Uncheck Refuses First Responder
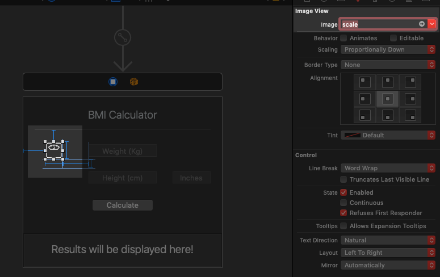The image size is (440, 277). [x=344, y=213]
